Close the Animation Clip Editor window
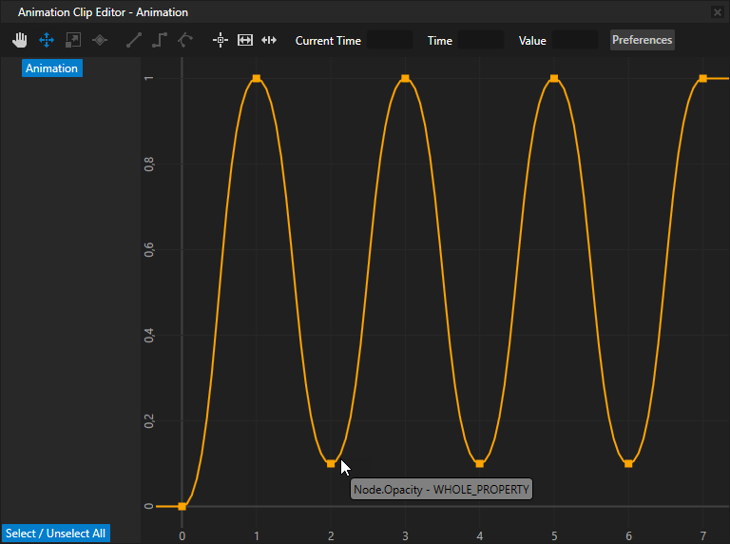 (718, 12)
